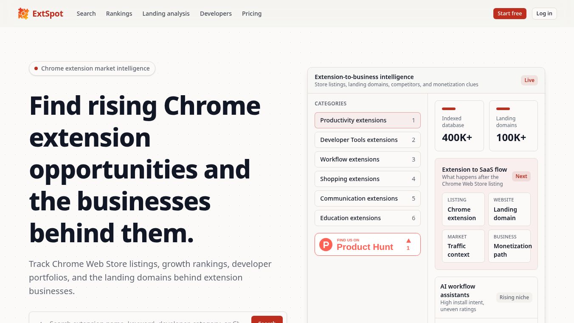Click the ExtSpot puzzle logo icon
Viewport: 574px width, 323px height.
coord(23,14)
